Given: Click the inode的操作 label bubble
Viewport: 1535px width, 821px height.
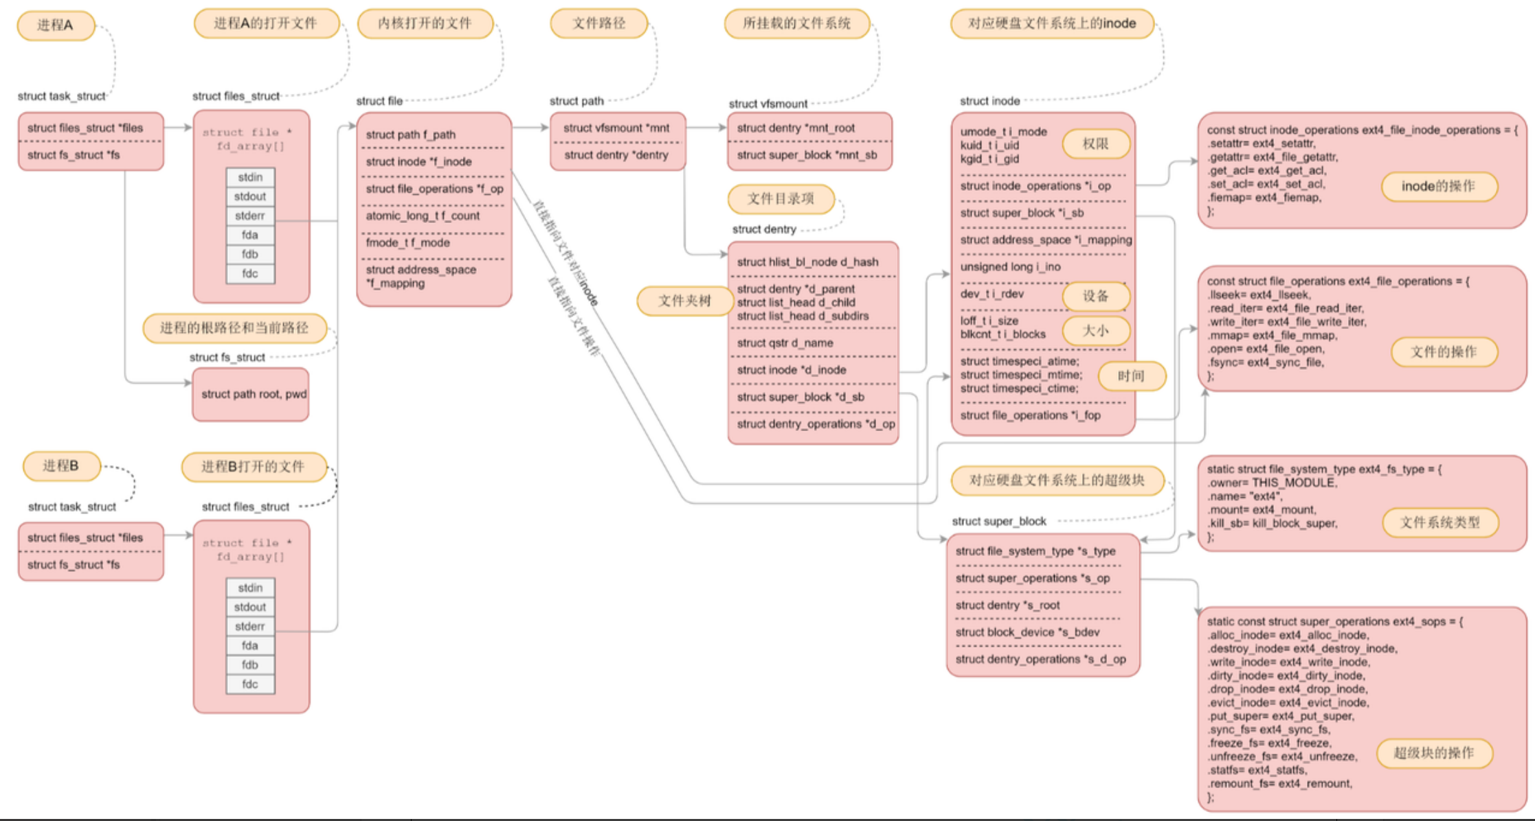Looking at the screenshot, I should click(1438, 186).
